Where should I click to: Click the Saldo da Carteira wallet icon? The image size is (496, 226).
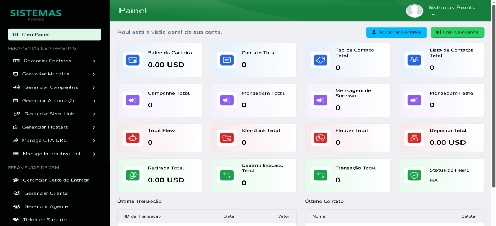coord(133,60)
